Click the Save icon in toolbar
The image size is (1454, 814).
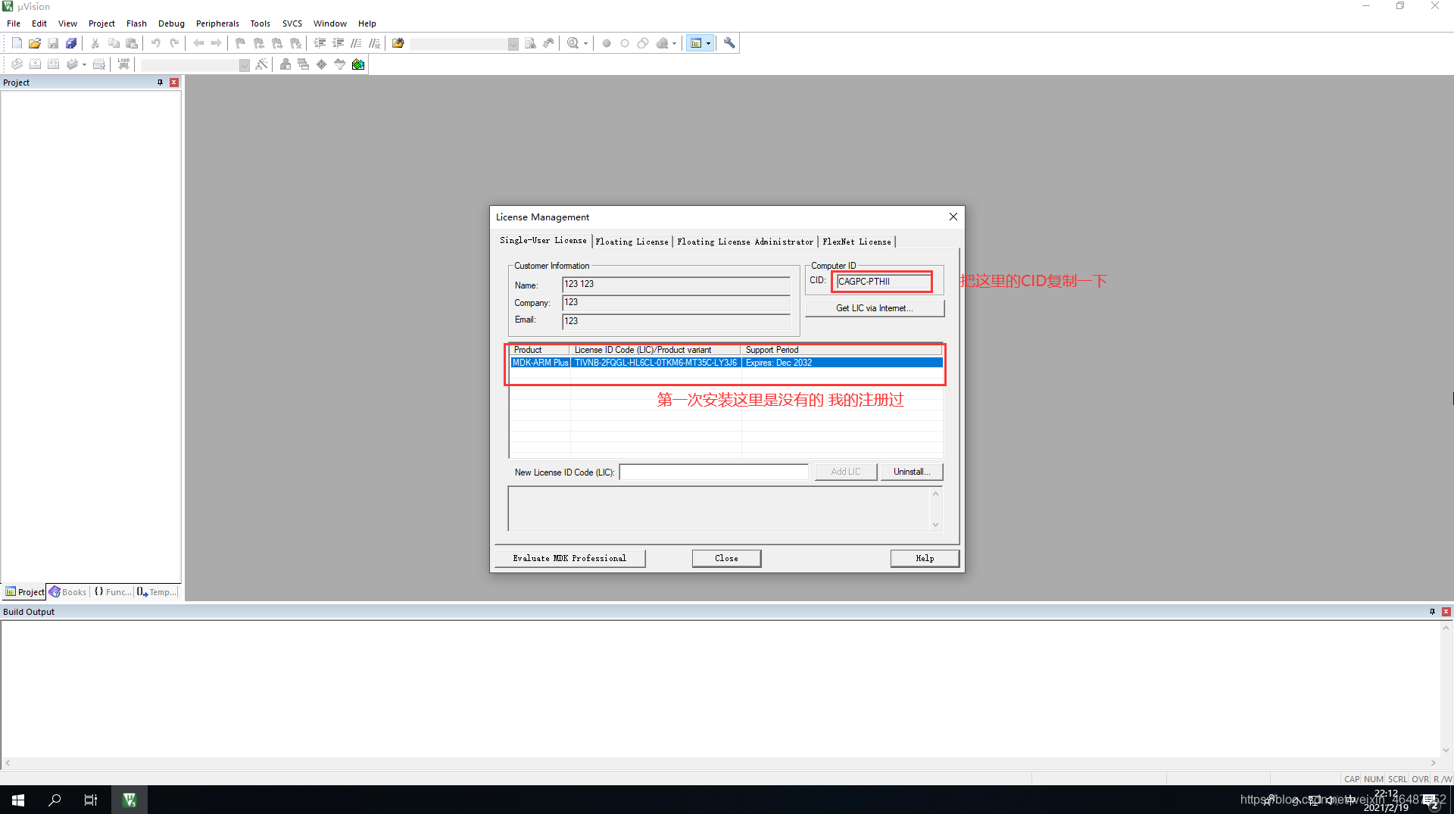pos(53,43)
